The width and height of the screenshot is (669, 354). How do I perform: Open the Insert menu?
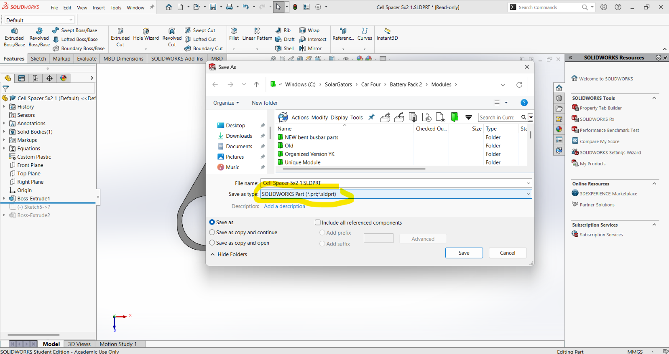coord(99,8)
